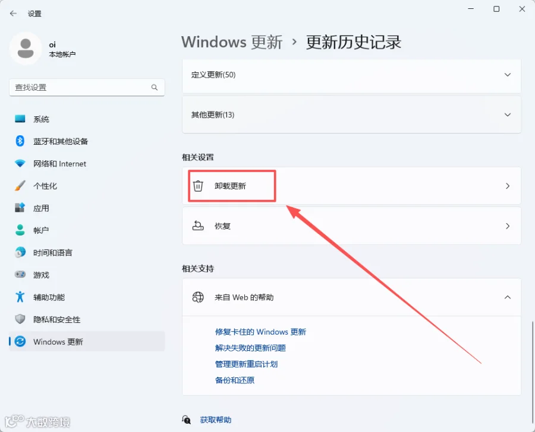Collapse the 来自 Web 的帮助 section
The height and width of the screenshot is (432, 535).
(508, 297)
